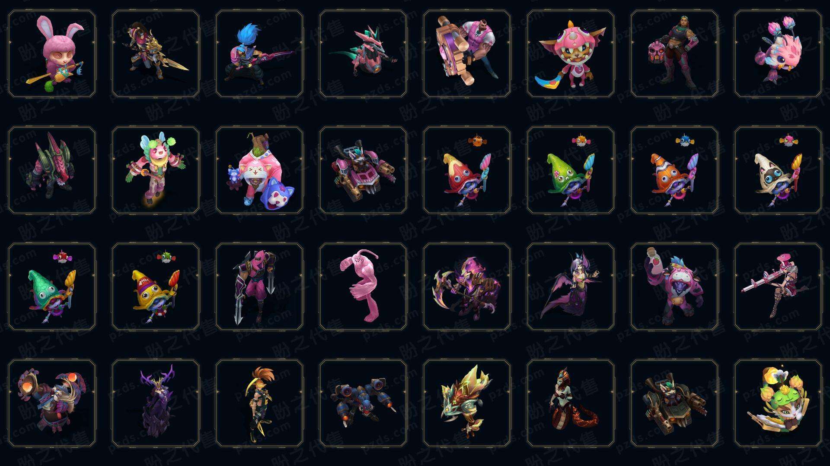Select the pink cat-pajama character with plushies

pos(259,170)
